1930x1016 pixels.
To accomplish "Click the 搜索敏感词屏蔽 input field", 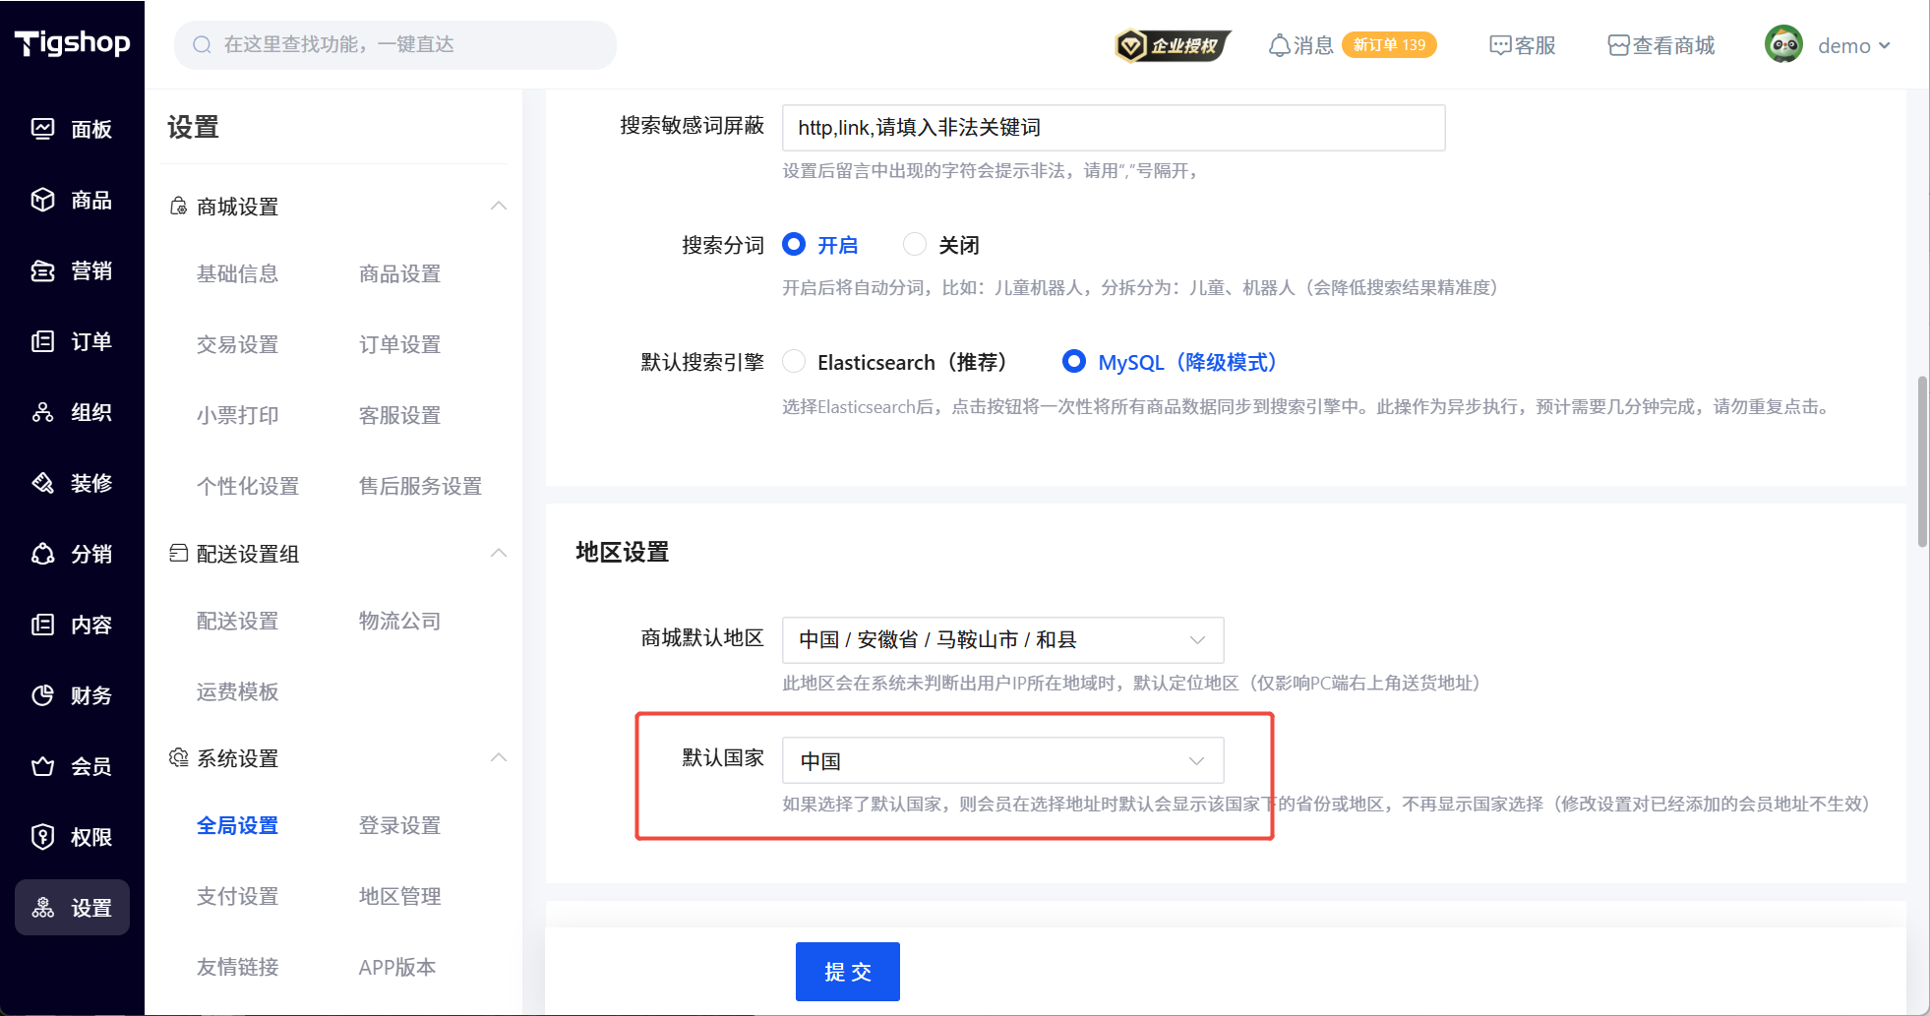I will point(1113,128).
